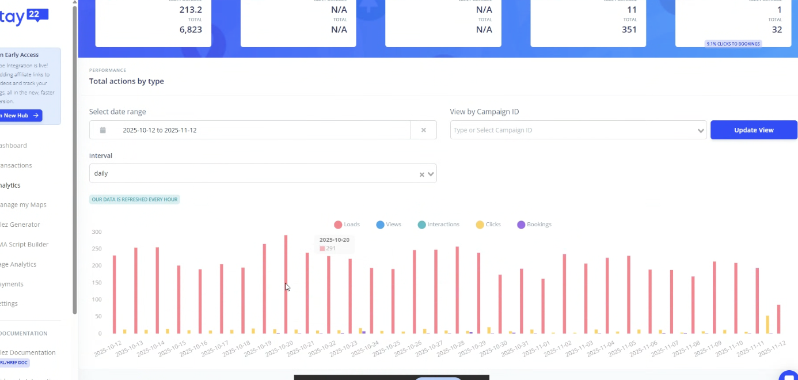
Task: Click the Loads bar for 2025-10-12
Action: 115,294
